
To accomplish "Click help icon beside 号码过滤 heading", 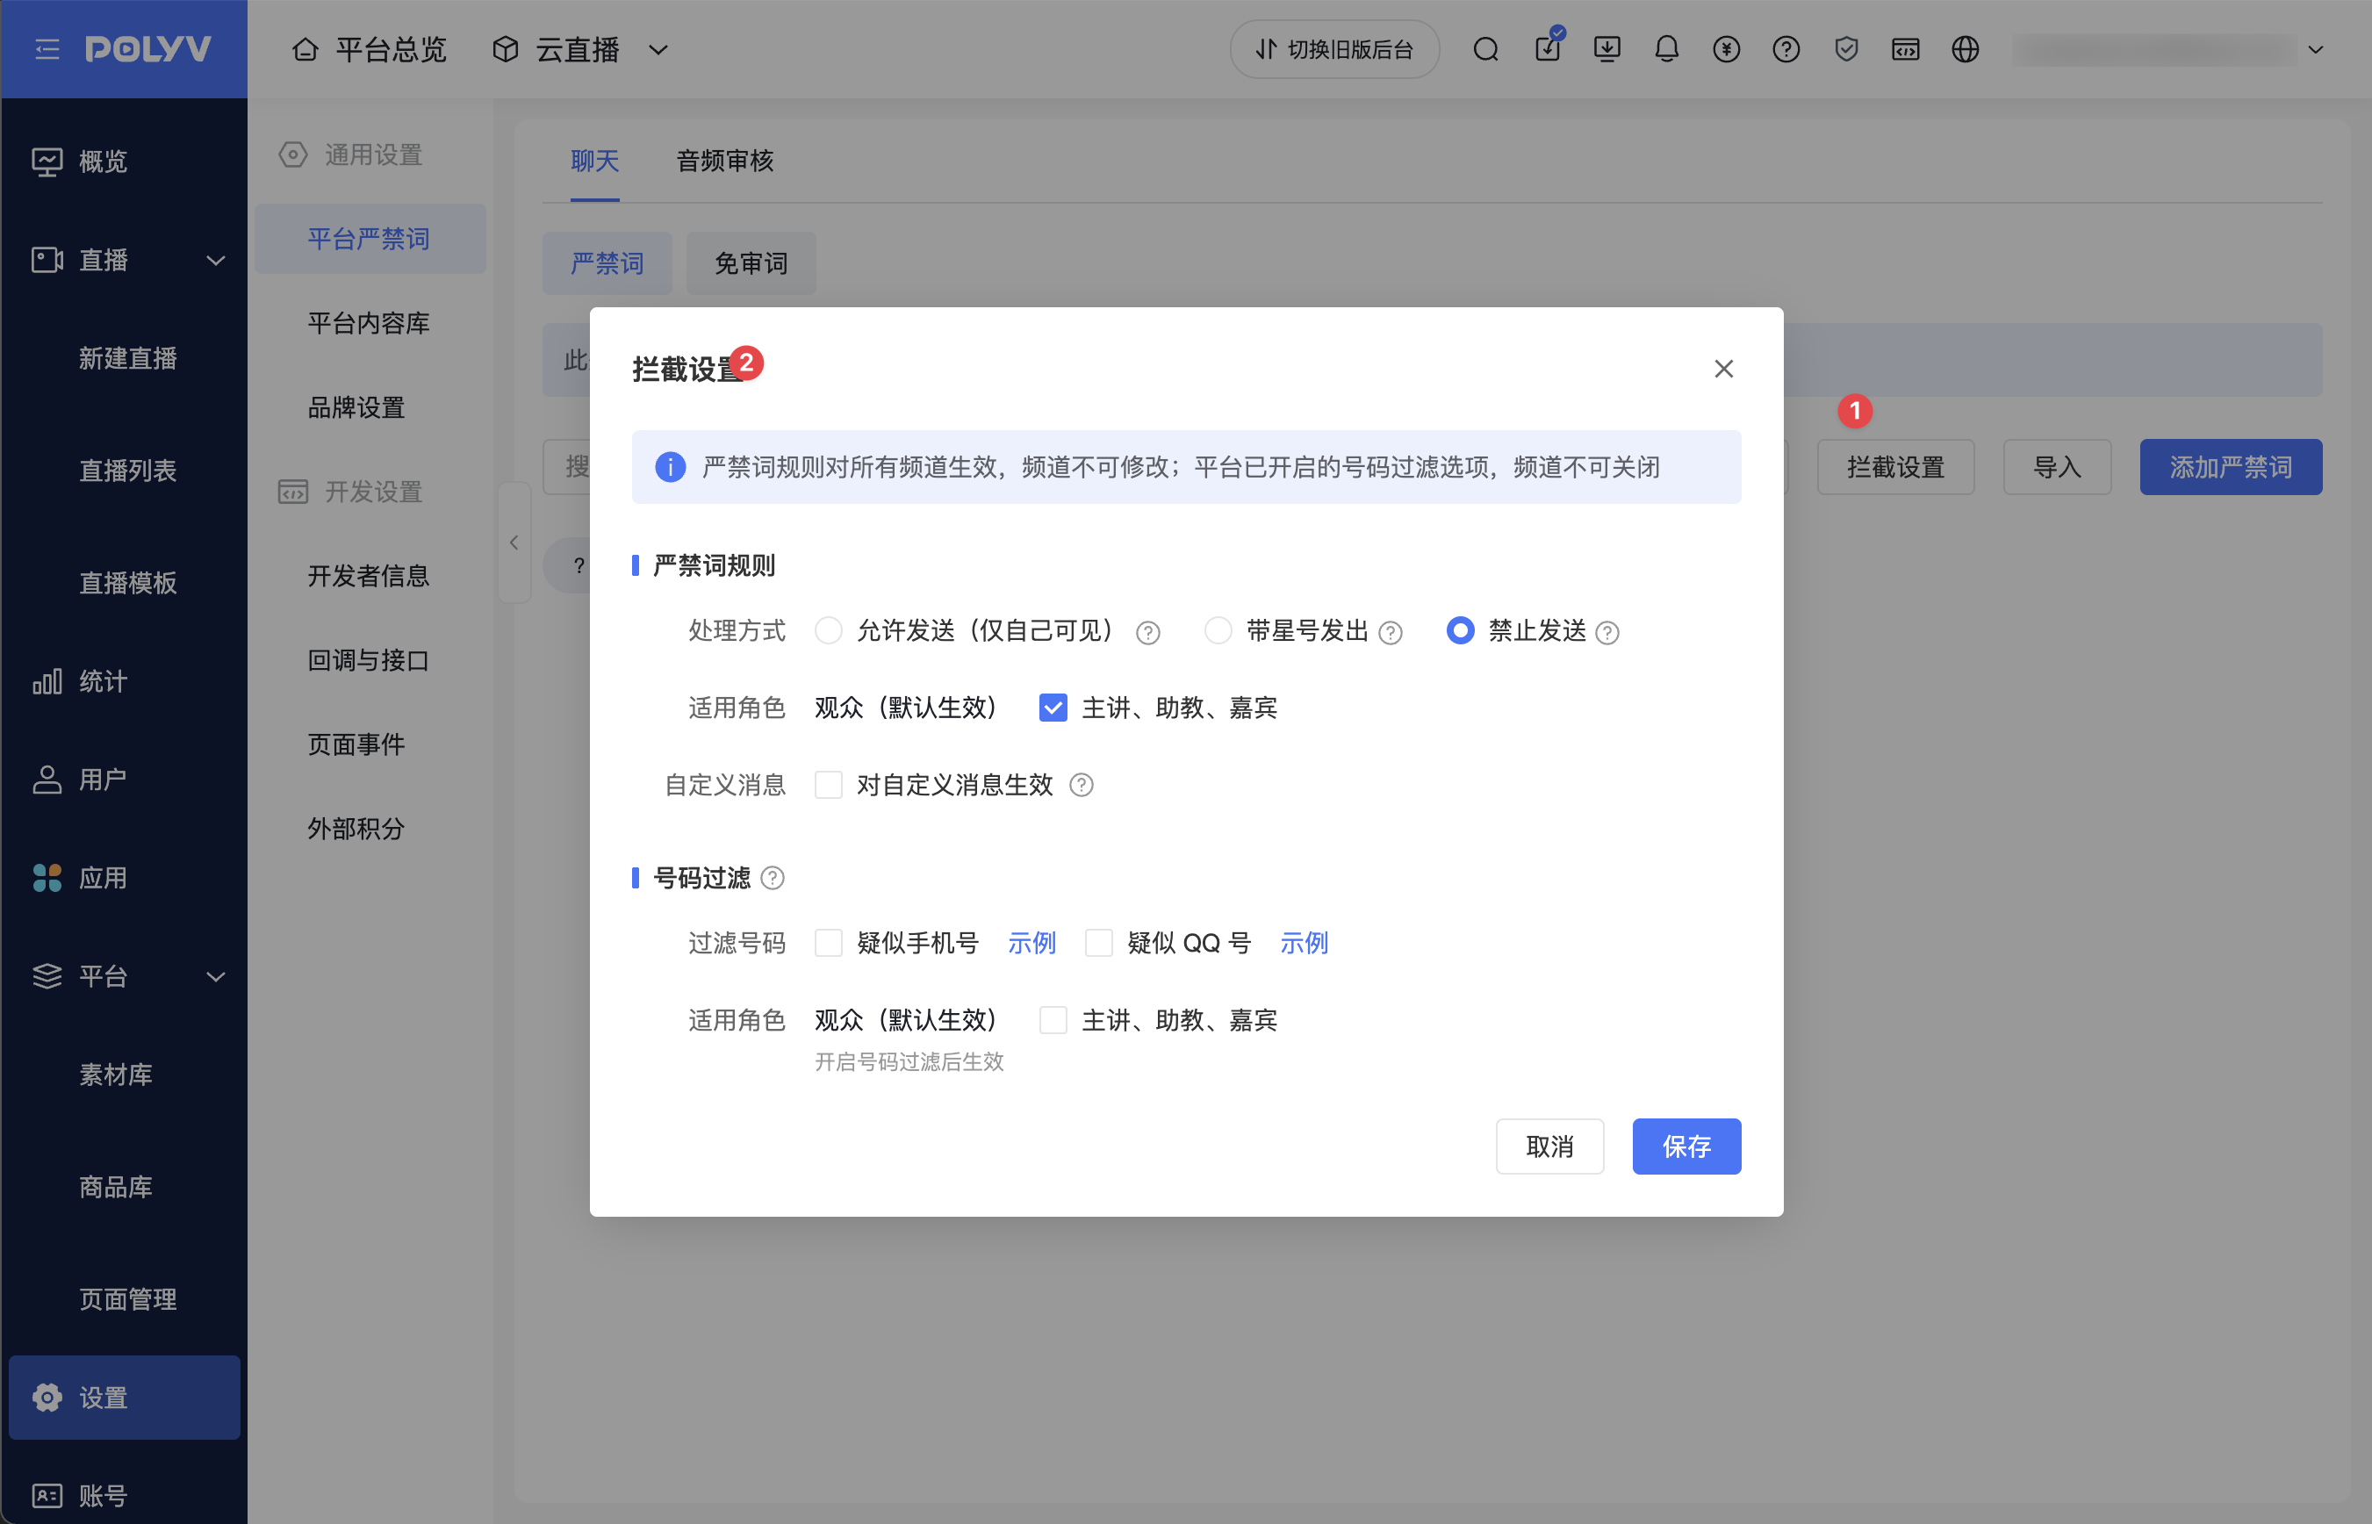I will coord(773,878).
